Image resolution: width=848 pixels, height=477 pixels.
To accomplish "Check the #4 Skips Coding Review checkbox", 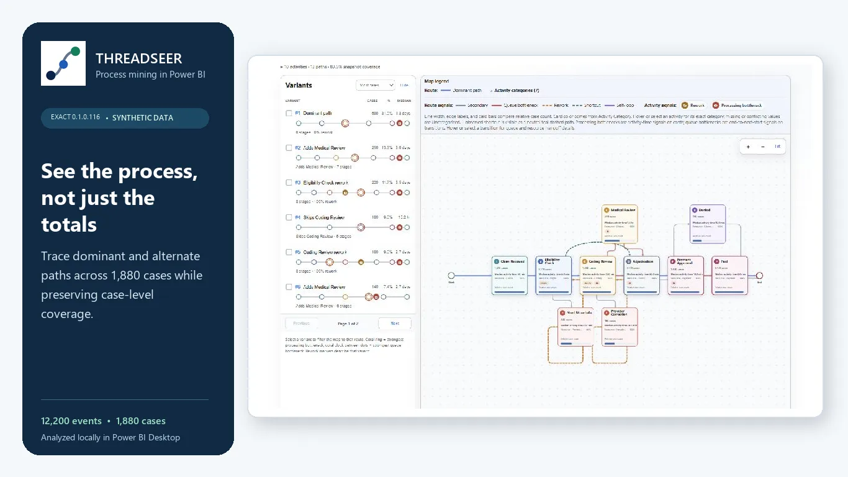I will click(x=289, y=217).
